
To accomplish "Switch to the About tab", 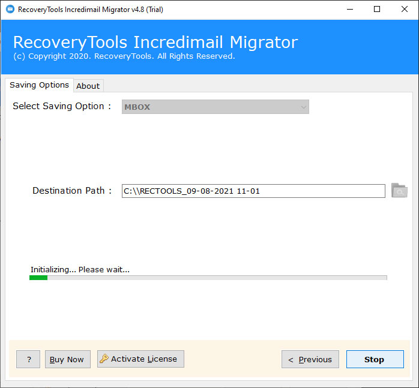I will (x=88, y=86).
